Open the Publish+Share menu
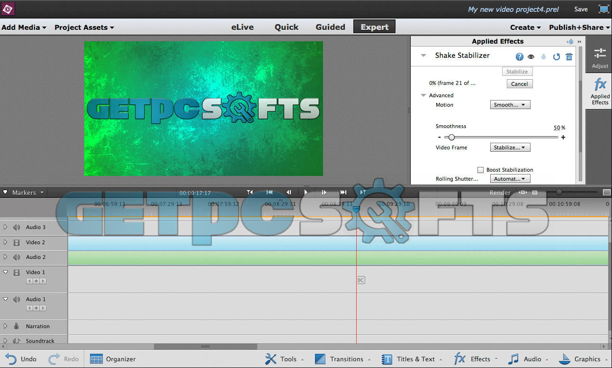 pos(579,28)
